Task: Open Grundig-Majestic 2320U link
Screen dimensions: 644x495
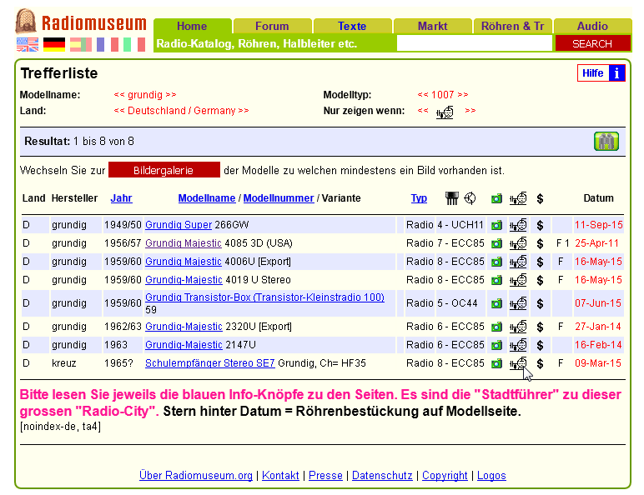Action: click(x=184, y=327)
